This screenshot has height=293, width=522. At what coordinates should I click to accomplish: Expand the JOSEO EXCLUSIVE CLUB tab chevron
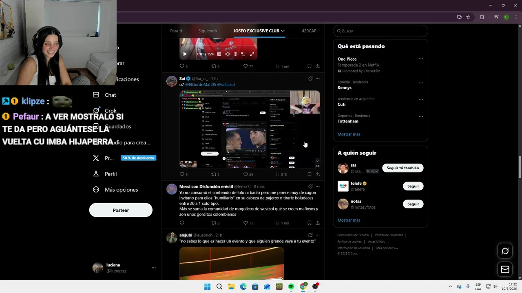click(283, 31)
